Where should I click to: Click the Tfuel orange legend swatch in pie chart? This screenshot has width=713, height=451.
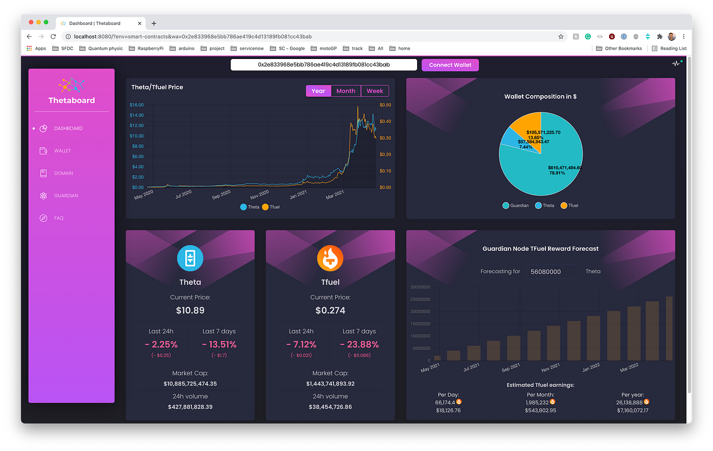[564, 205]
